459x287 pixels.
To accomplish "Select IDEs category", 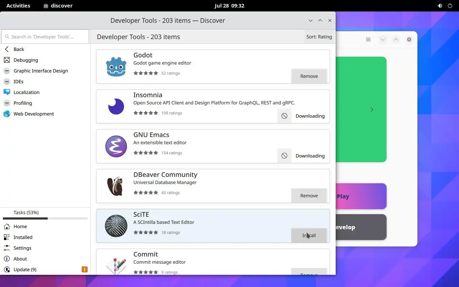I will click(x=45, y=81).
